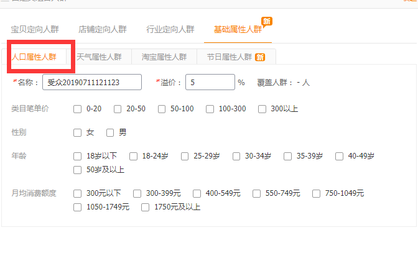
Task: Select the 行业定向人群 tab
Action: (x=170, y=29)
